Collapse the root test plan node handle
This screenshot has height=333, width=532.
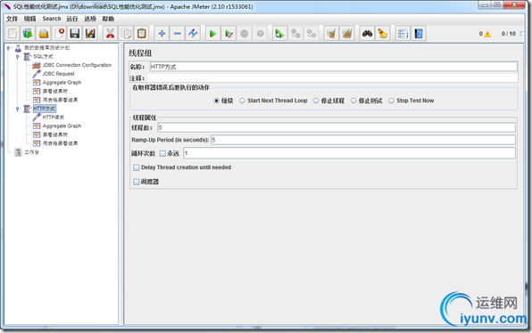(x=9, y=48)
